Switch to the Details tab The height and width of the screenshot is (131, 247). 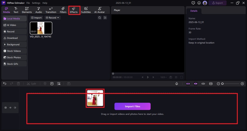pos(194,11)
